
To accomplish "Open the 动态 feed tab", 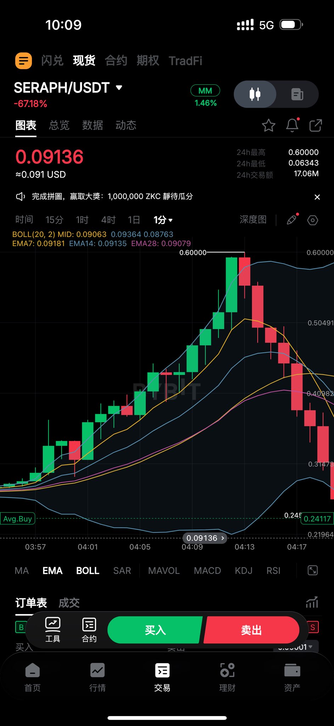I will [126, 125].
